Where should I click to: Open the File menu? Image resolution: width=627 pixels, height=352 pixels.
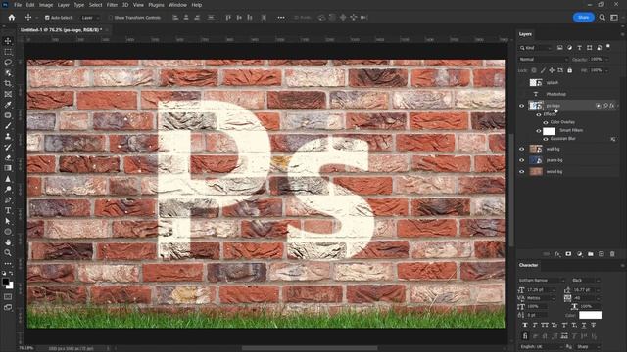coord(18,5)
